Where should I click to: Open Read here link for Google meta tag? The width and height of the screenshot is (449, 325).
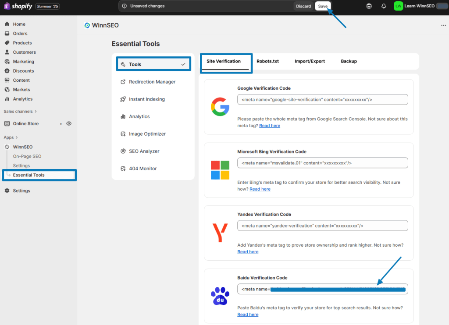[x=270, y=126]
